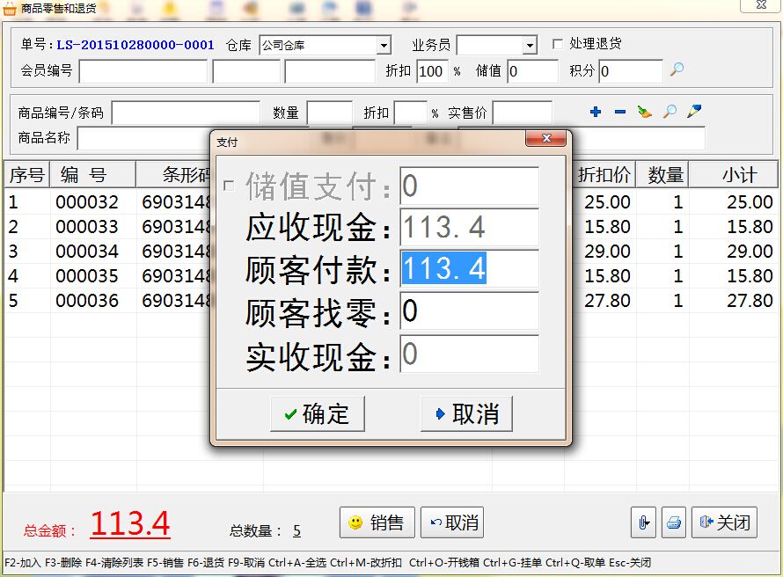Viewport: 783px width, 577px height.
Task: Click the second member info field
Action: (246, 71)
